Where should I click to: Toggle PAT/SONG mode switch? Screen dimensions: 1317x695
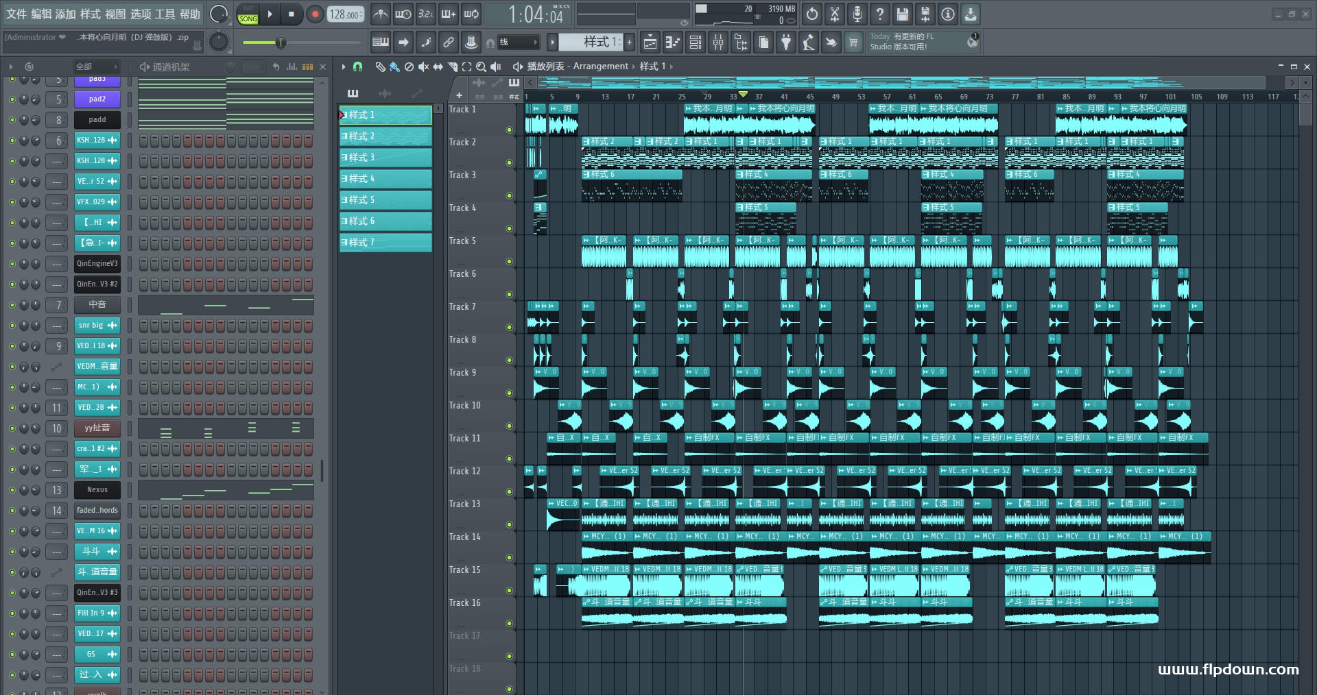point(248,14)
